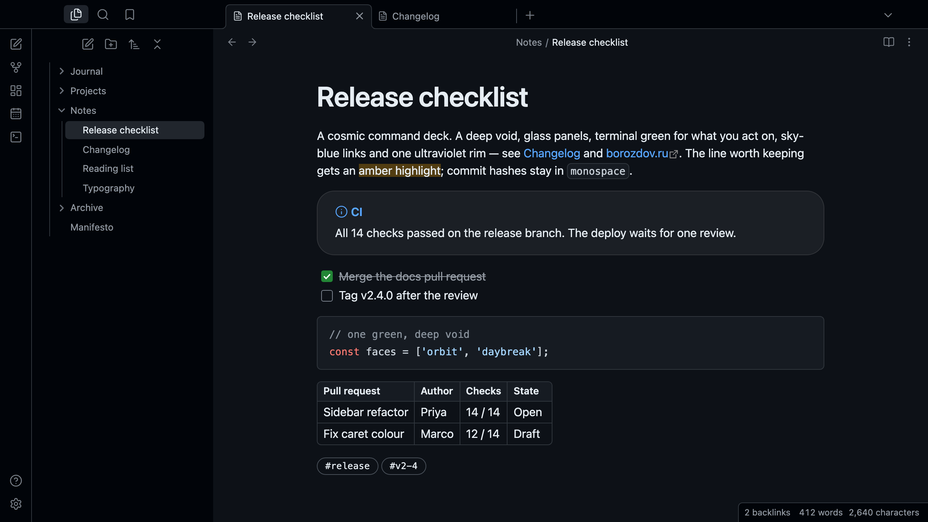The image size is (928, 522).
Task: Select the #release tag pill
Action: pyautogui.click(x=347, y=466)
